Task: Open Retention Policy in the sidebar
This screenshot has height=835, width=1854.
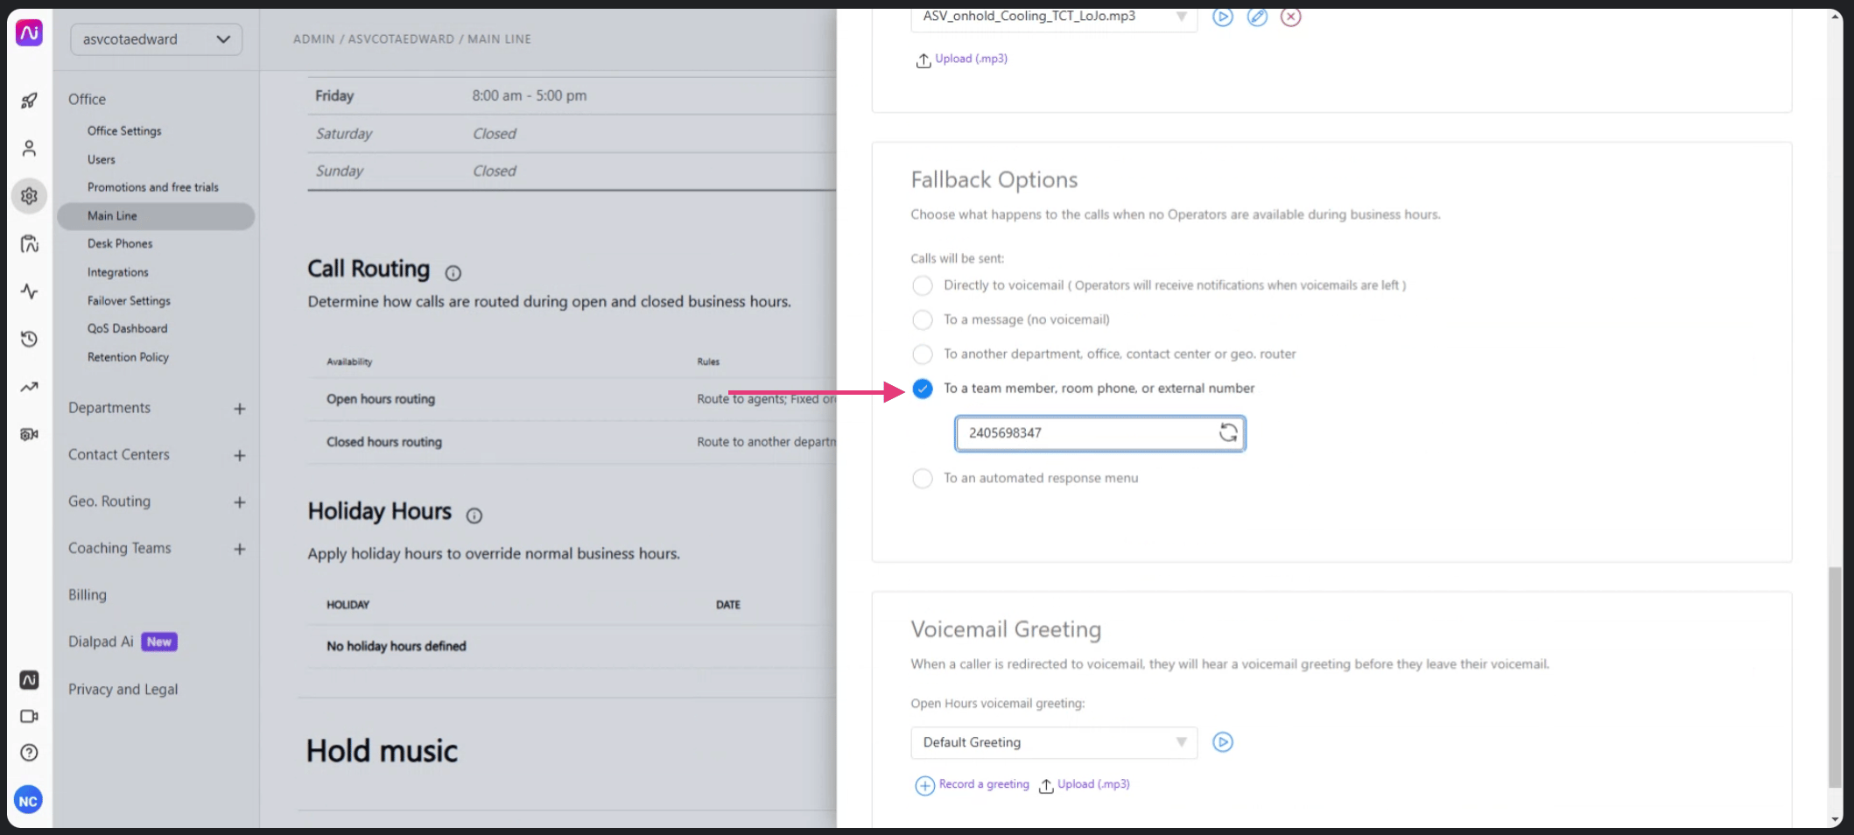Action: tap(128, 357)
